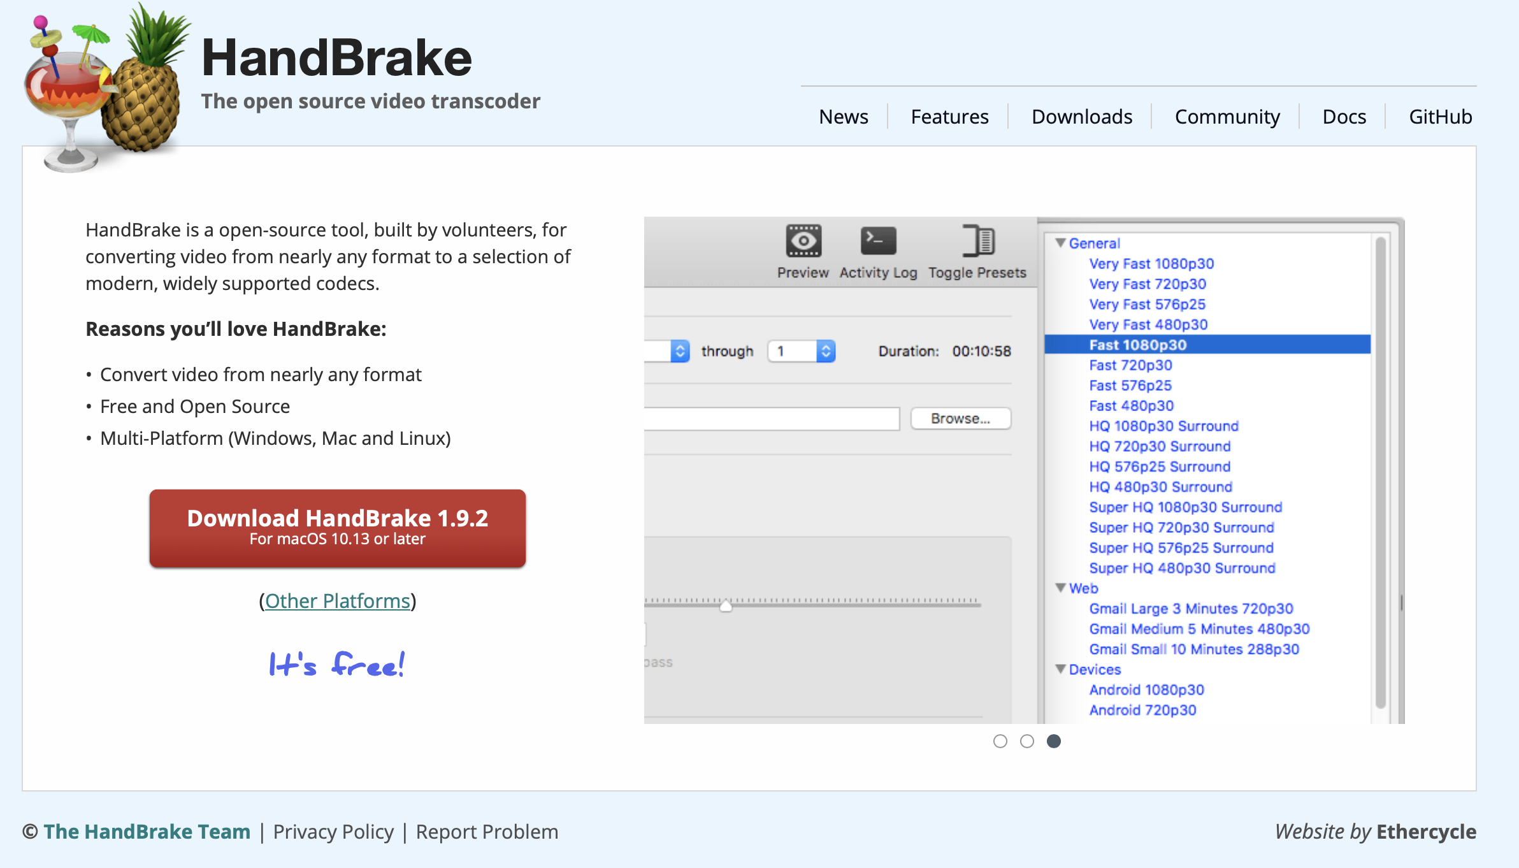Select the HQ 576p25 Surround preset
This screenshot has height=868, width=1519.
point(1160,467)
